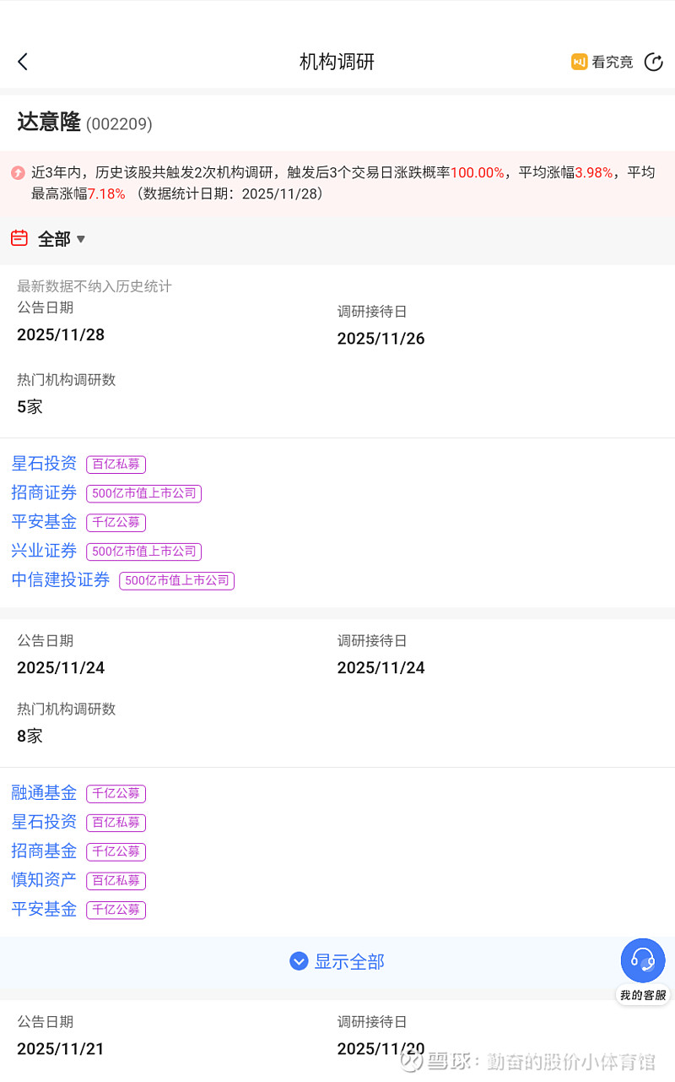This screenshot has width=675, height=1082.
Task: Tap 千亿公募 tag beside 融通基金
Action: tap(116, 794)
